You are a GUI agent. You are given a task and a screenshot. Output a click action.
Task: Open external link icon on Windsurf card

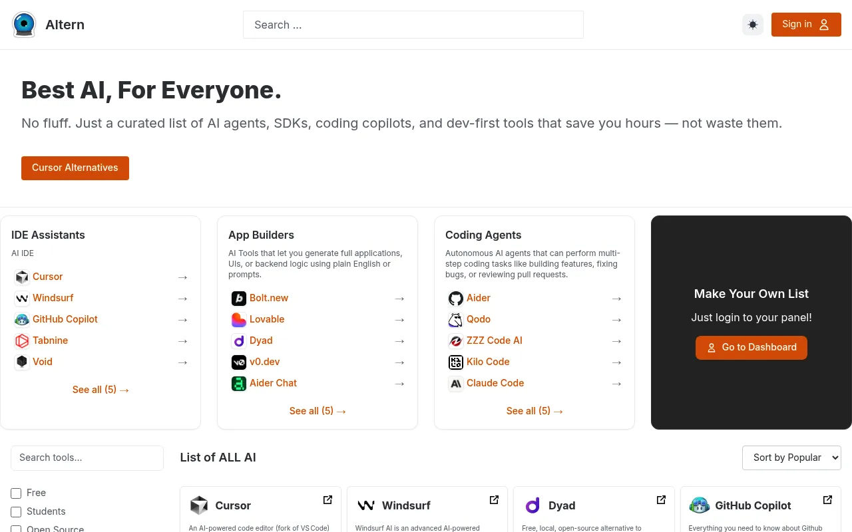pos(494,499)
